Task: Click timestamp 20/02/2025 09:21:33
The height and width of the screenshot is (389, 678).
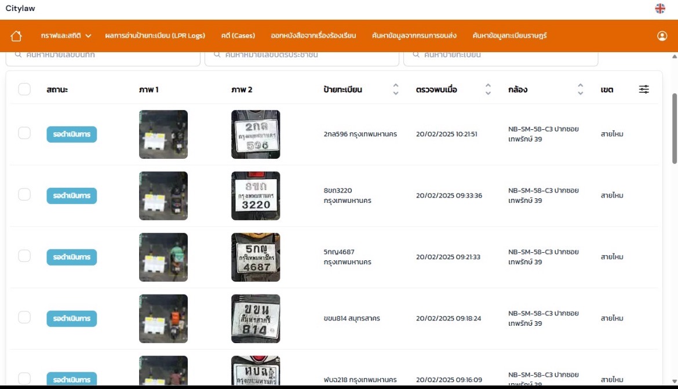Action: click(448, 257)
